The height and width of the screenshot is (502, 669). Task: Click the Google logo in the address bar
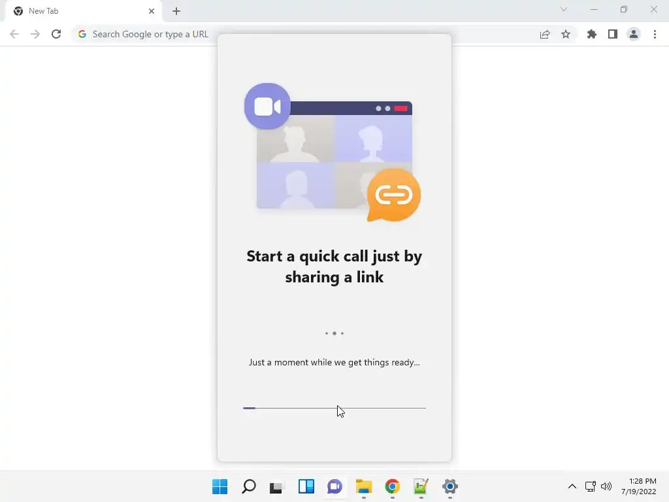[82, 34]
